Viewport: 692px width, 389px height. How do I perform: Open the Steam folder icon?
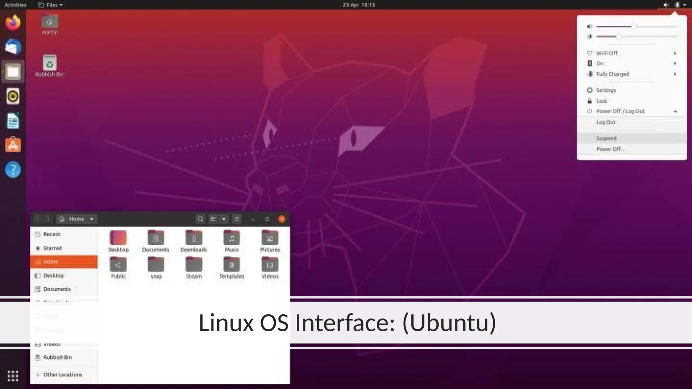click(x=194, y=268)
